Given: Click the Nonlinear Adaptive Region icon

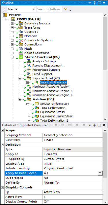Looking at the screenshot, I should click(29, 87).
